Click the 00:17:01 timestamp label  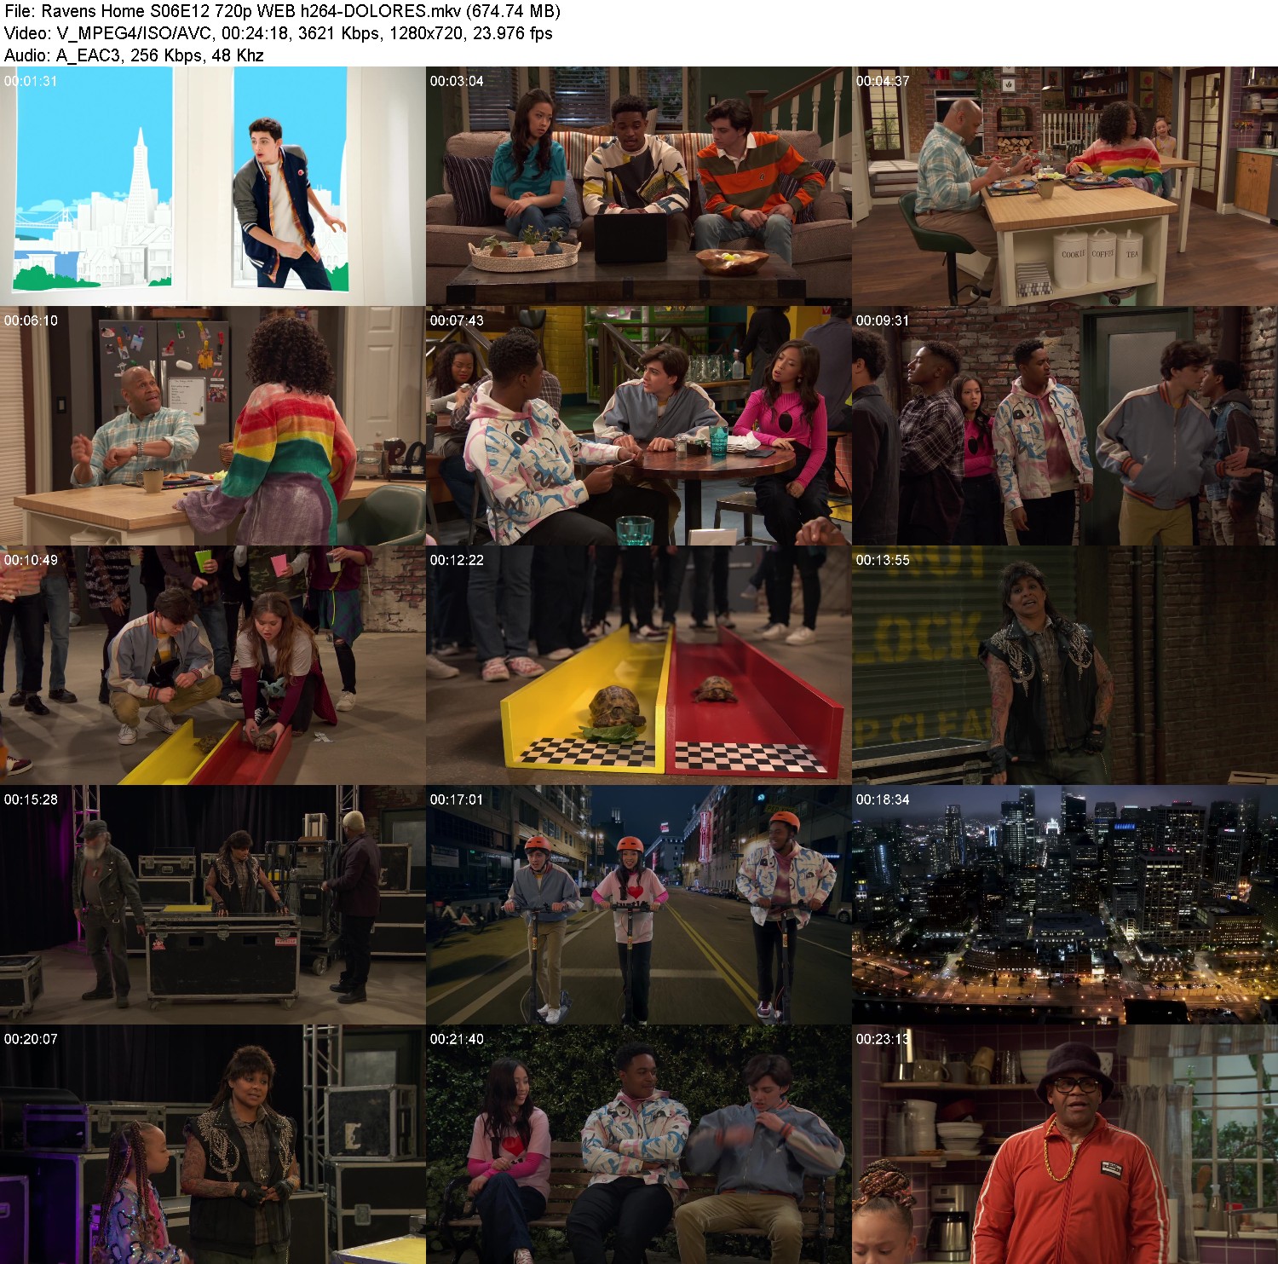coord(457,799)
